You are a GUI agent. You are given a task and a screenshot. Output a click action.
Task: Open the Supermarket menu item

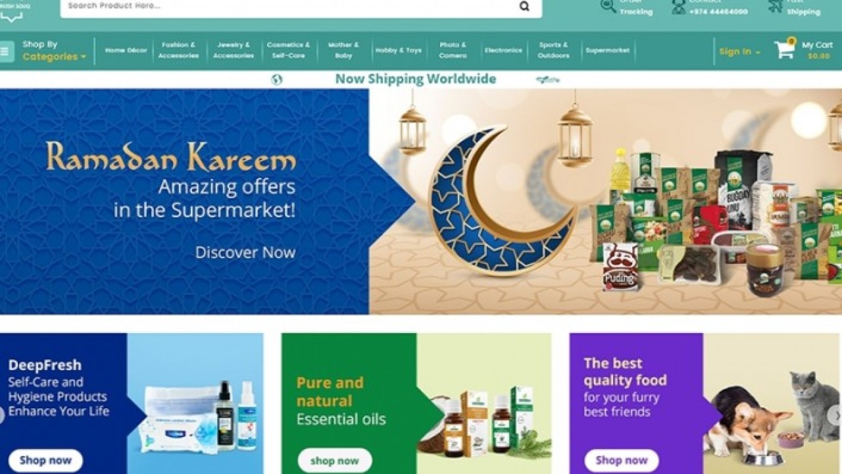click(607, 50)
